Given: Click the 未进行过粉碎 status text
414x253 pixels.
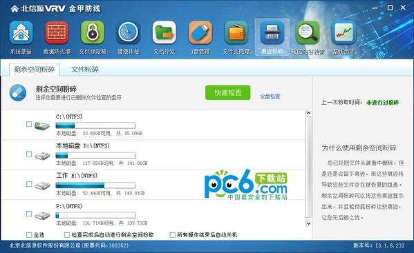Looking at the screenshot, I should [382, 103].
